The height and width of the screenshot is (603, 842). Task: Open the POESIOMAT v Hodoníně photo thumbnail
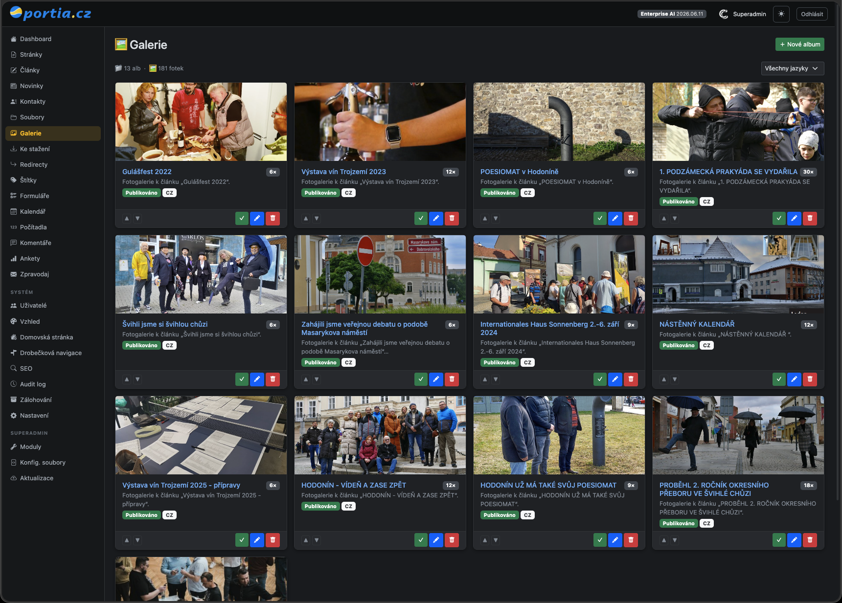pyautogui.click(x=559, y=122)
